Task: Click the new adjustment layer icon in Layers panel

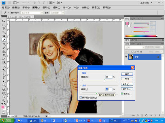Action: (x=147, y=115)
